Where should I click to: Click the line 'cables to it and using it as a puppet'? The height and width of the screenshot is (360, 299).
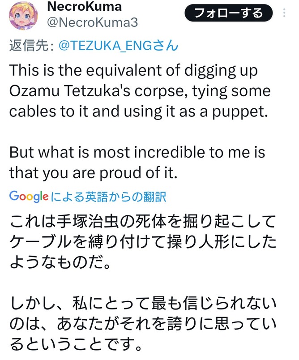coord(138,112)
